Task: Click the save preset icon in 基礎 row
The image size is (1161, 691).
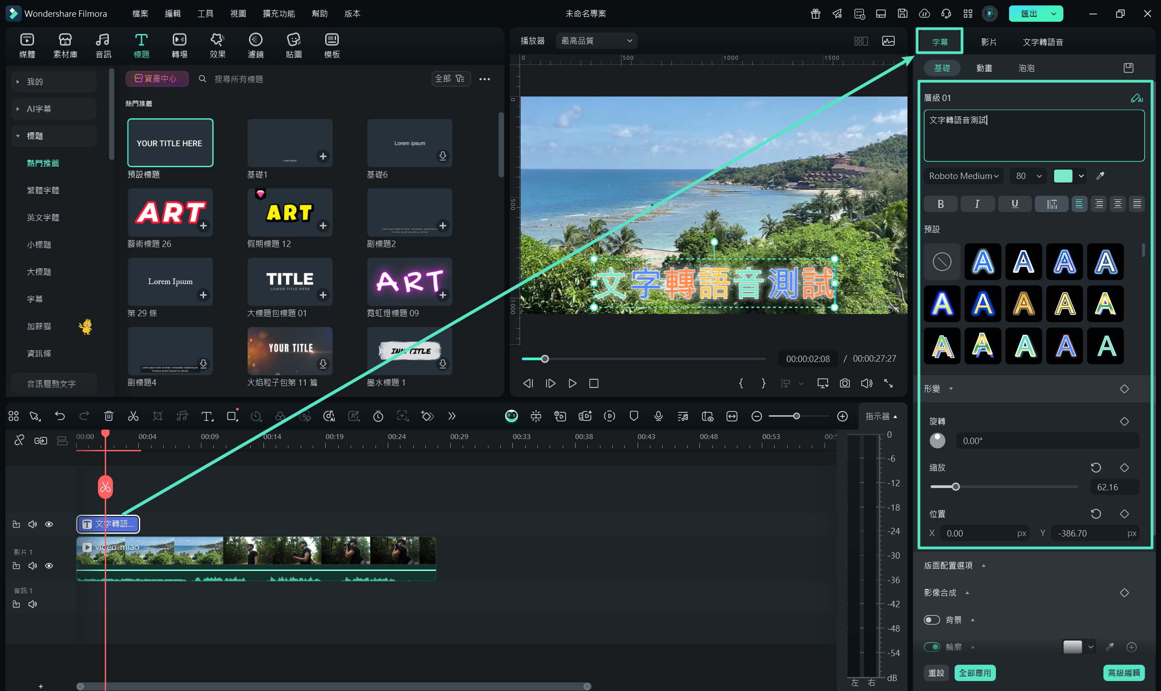Action: tap(1128, 68)
